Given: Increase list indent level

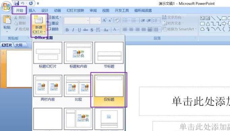Looking at the screenshot, I should (149, 20).
